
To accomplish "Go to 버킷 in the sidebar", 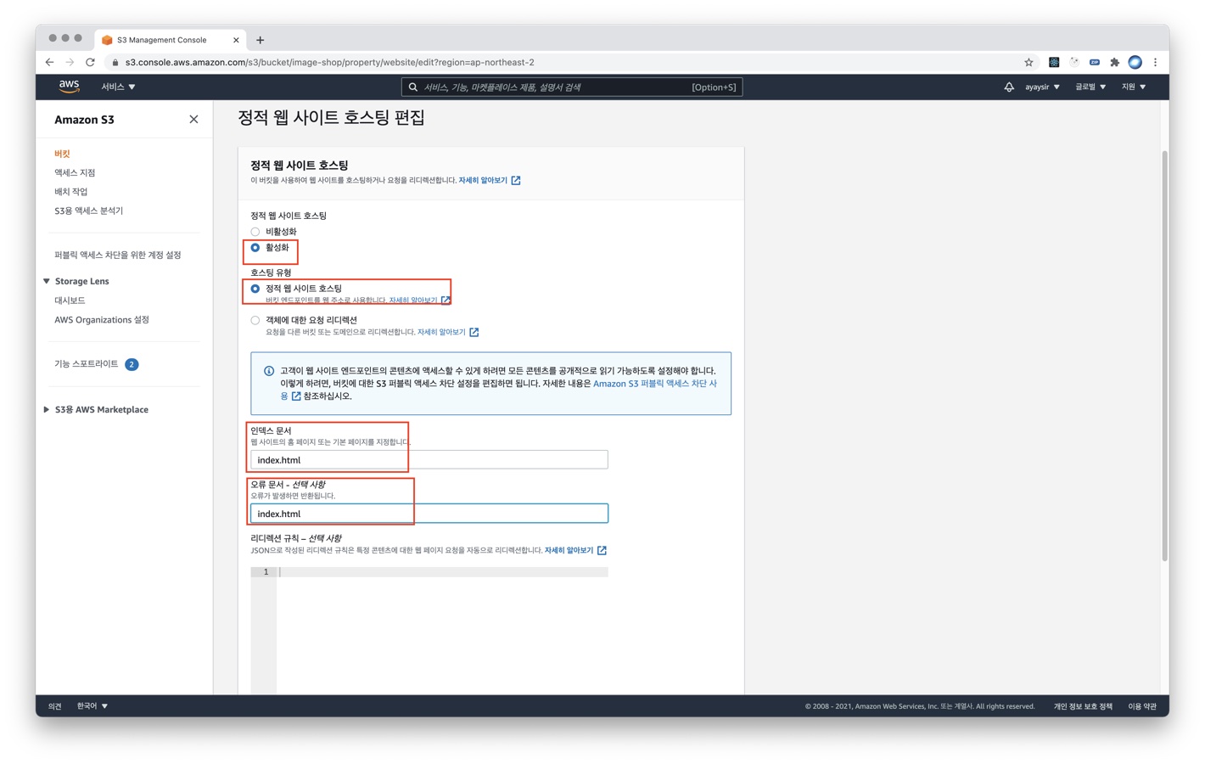I will click(x=62, y=154).
